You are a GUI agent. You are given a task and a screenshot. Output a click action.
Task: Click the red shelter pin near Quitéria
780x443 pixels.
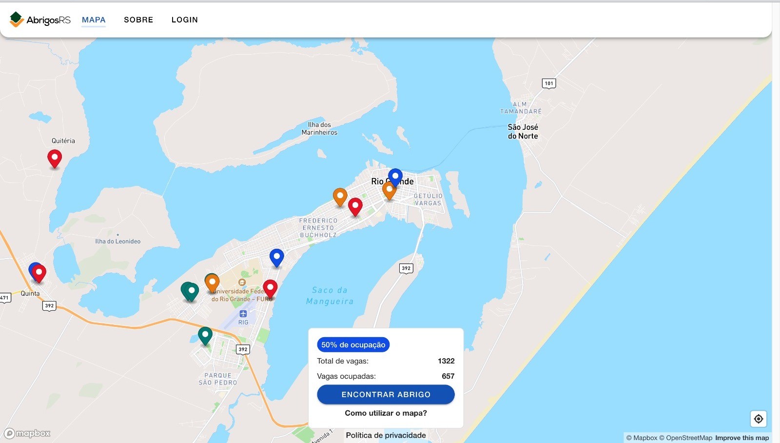(x=55, y=159)
